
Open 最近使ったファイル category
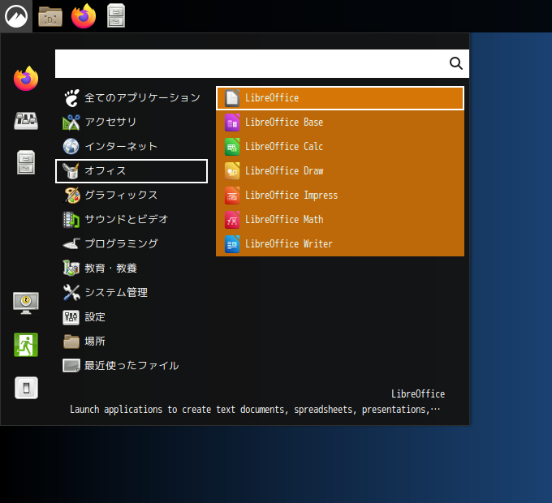[132, 366]
